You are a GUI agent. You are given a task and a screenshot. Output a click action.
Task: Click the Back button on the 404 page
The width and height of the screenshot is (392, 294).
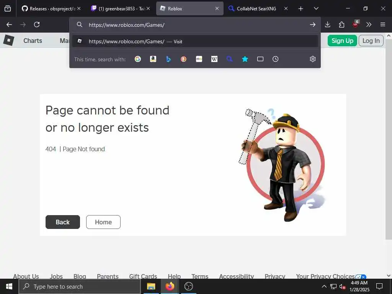pos(63,222)
